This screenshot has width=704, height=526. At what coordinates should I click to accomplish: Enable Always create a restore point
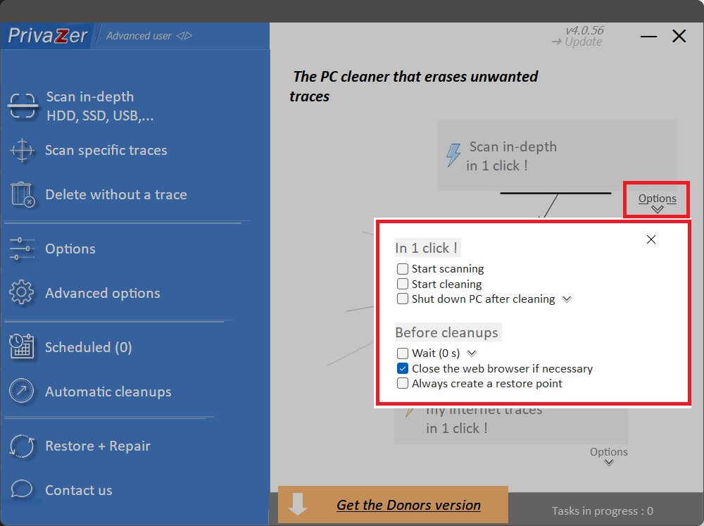403,384
